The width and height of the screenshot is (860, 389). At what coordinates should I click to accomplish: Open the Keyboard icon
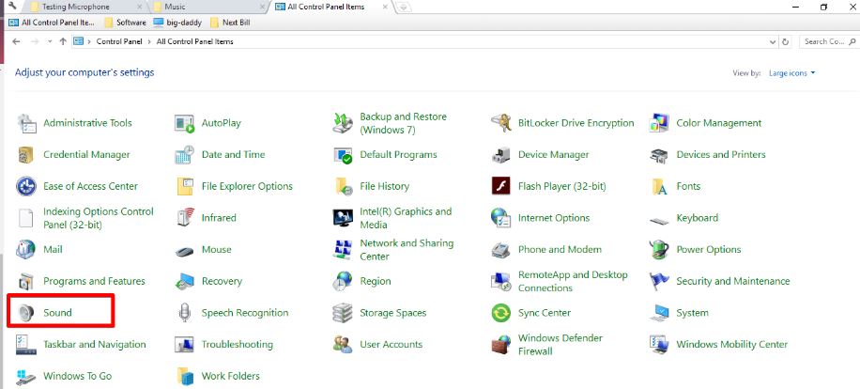pos(659,221)
